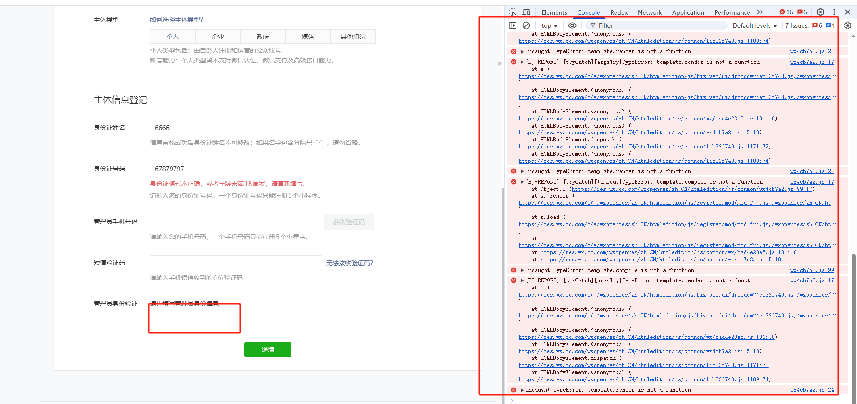Focus the 身份证姓名 field containing 6666
Screen dimensions: 857x404
262,128
